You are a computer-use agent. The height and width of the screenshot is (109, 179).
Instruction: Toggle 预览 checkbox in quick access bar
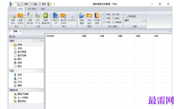40,4
